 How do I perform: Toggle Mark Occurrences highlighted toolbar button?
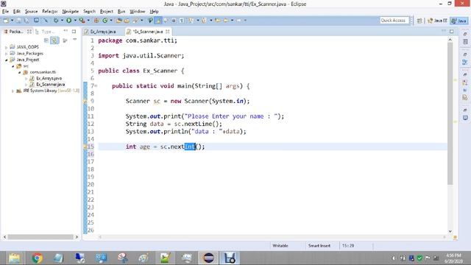coord(158,21)
